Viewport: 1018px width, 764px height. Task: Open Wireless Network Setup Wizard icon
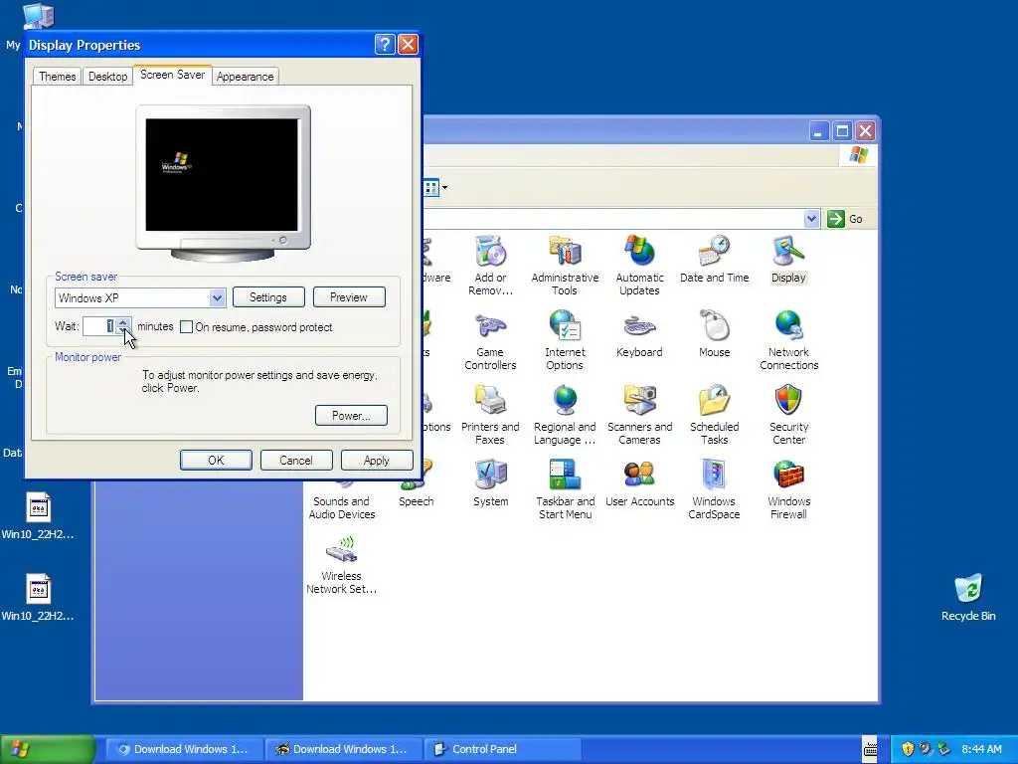pyautogui.click(x=342, y=565)
